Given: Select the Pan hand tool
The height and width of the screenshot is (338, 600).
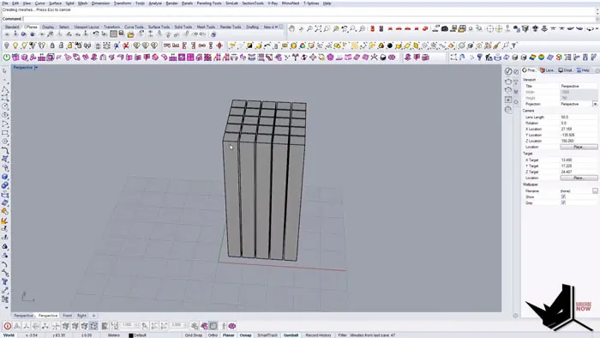Looking at the screenshot, I should (292, 28).
